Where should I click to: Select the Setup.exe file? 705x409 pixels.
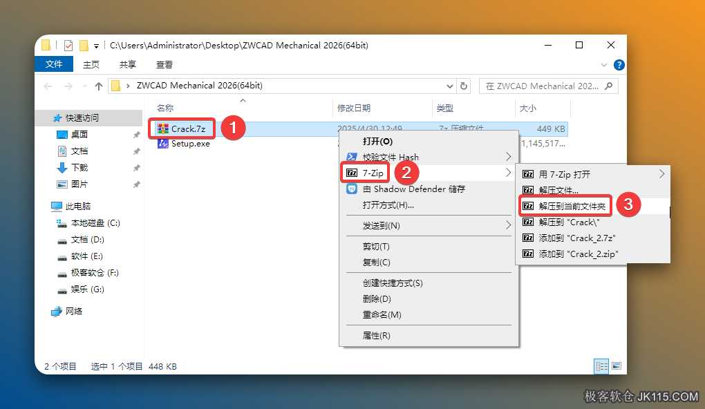190,144
